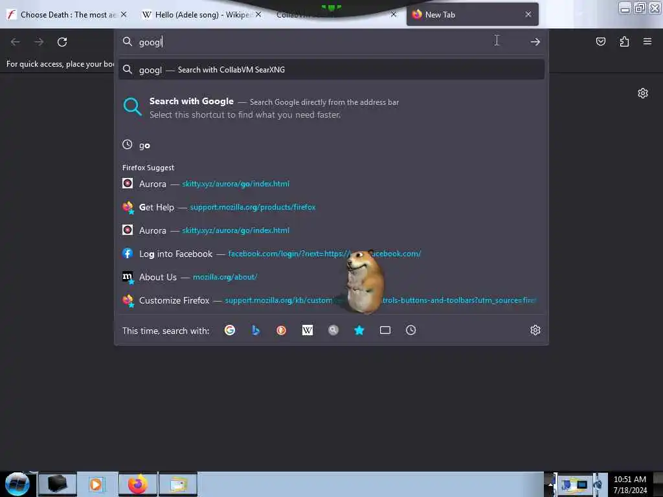Open the media player taskbar icon
The image size is (663, 497).
96,484
